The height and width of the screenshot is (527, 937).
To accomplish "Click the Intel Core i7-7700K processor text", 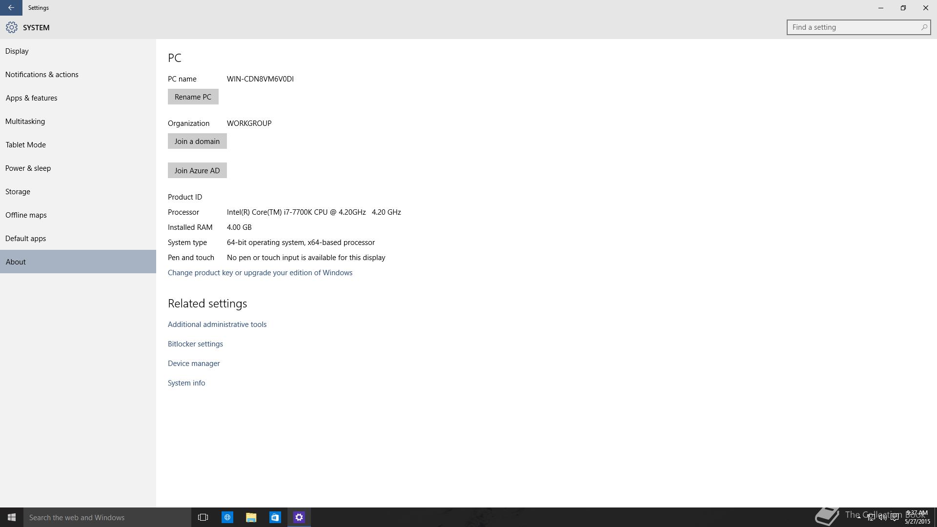I will pyautogui.click(x=314, y=212).
